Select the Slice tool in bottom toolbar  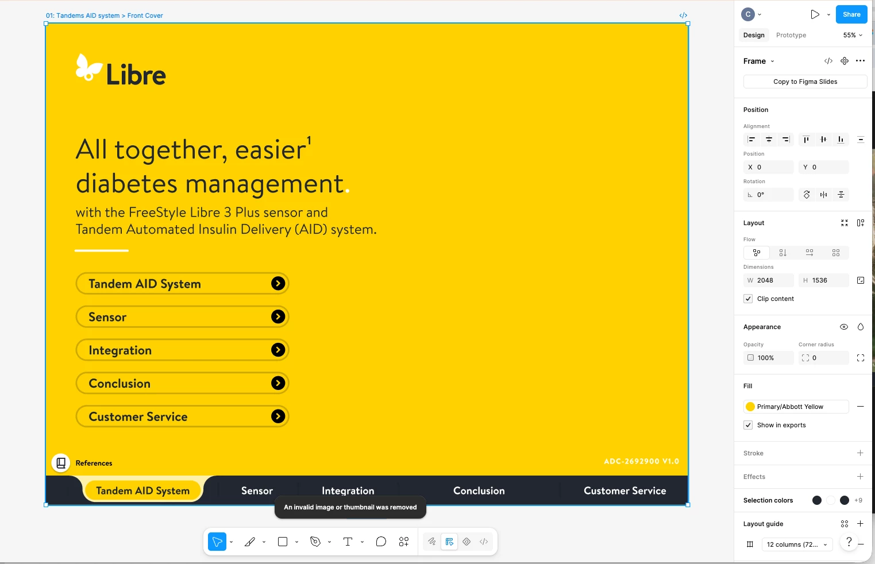tap(250, 542)
